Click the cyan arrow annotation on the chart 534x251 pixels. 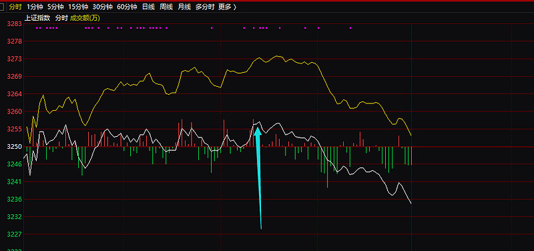coord(258,178)
